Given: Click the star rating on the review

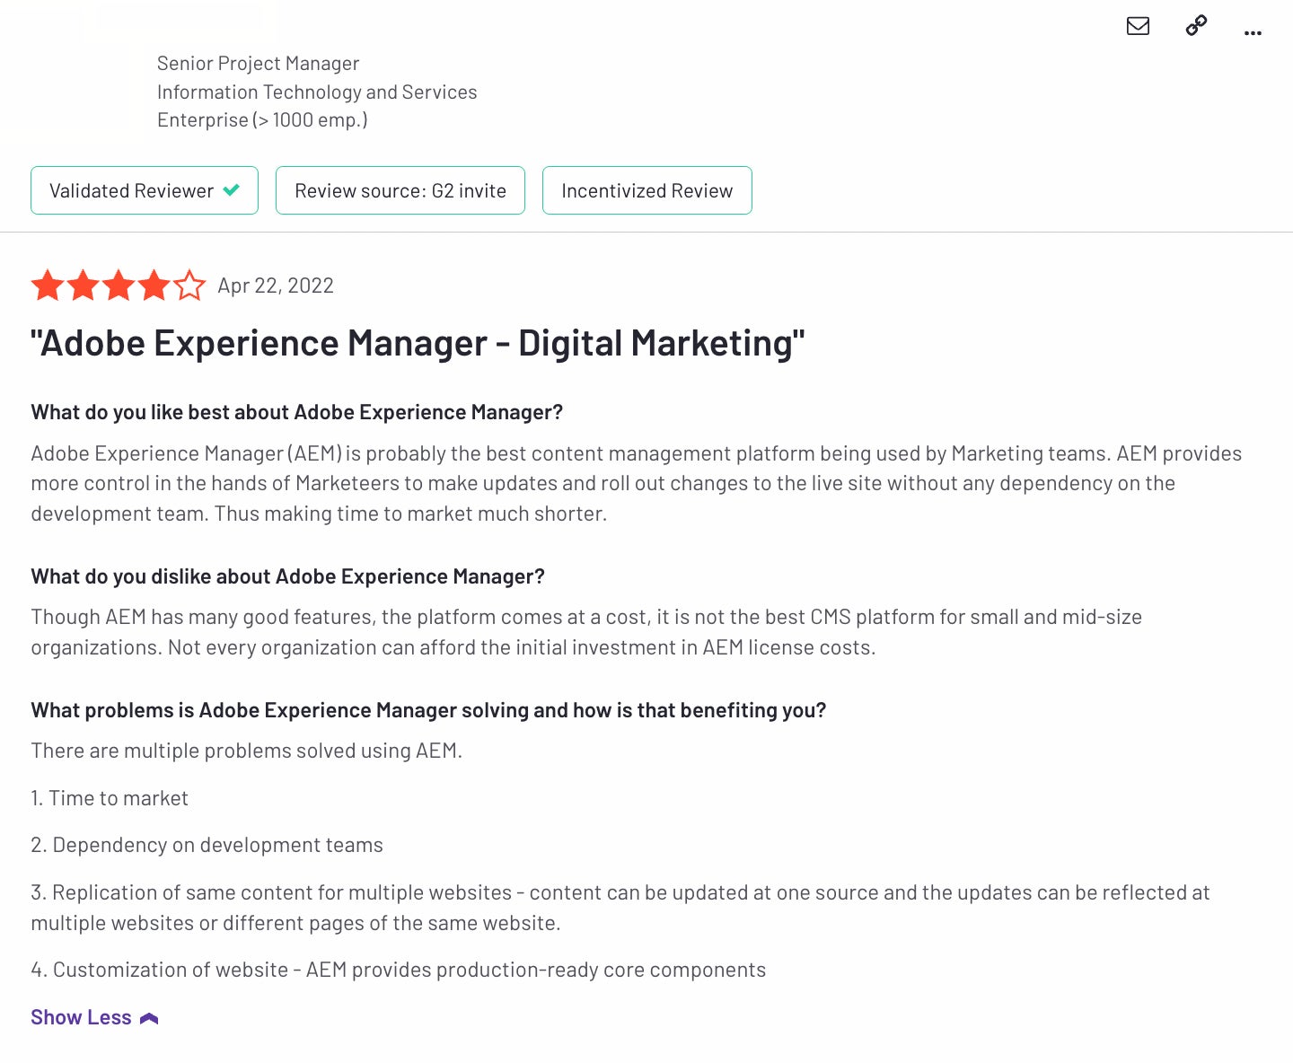Looking at the screenshot, I should pyautogui.click(x=119, y=286).
